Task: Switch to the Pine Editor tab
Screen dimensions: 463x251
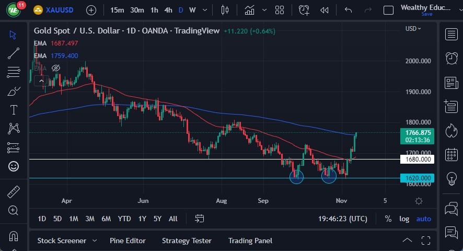Action: point(128,241)
